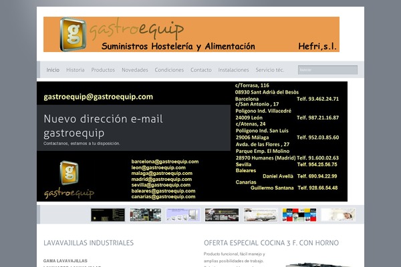Viewport: 401px width, 267px height.
Task: Click the baleares@gastroequip.com email text
Action: coord(164,191)
